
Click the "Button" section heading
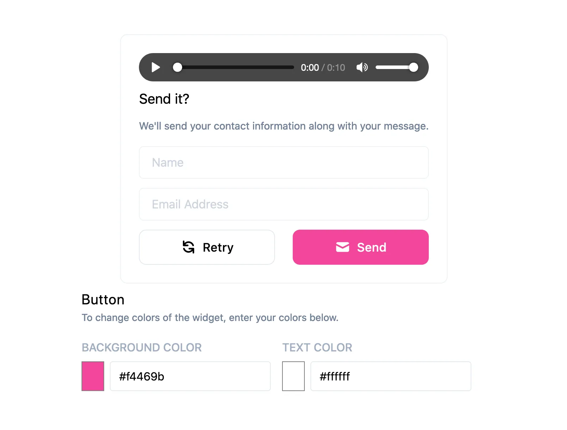coord(103,300)
